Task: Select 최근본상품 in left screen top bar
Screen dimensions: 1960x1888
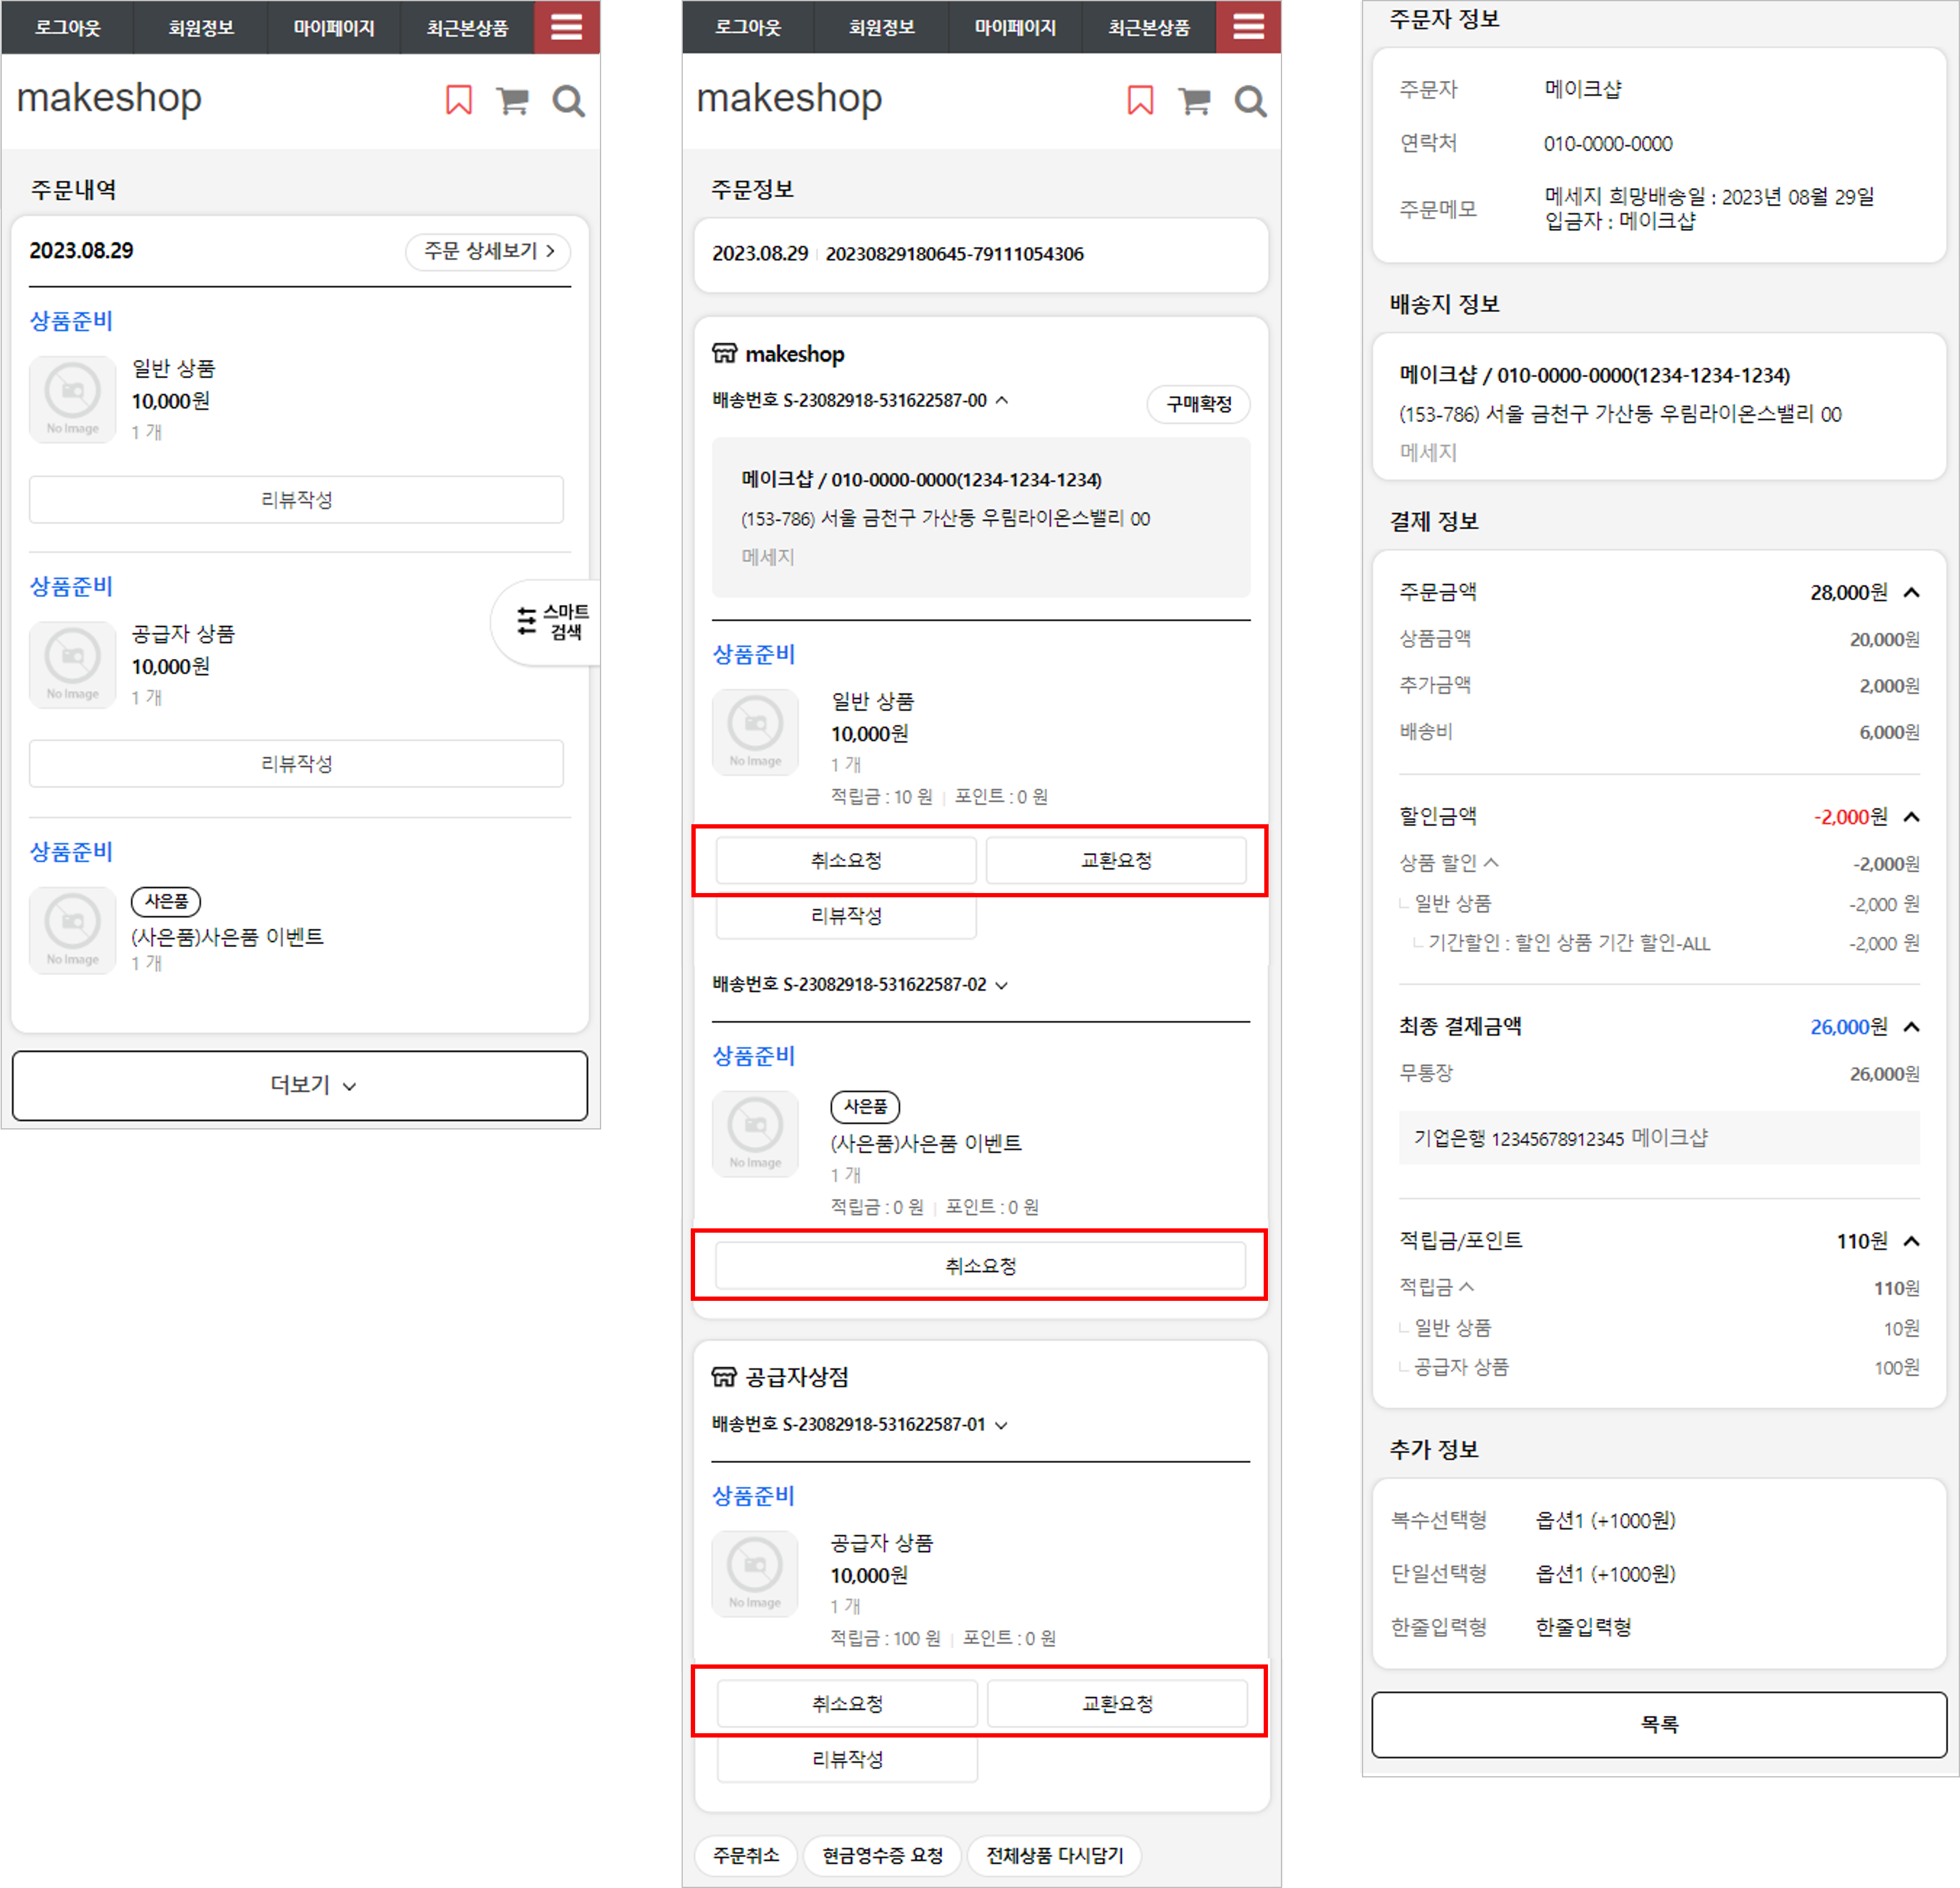Action: 467,27
